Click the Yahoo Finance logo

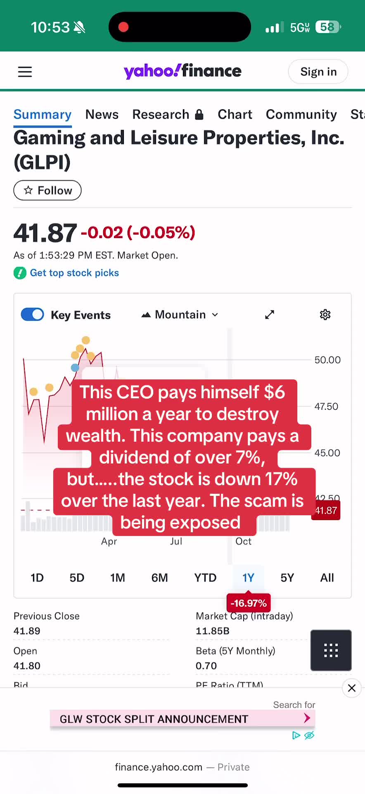[x=182, y=71]
